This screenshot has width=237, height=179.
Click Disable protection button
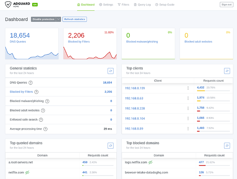(x=44, y=19)
